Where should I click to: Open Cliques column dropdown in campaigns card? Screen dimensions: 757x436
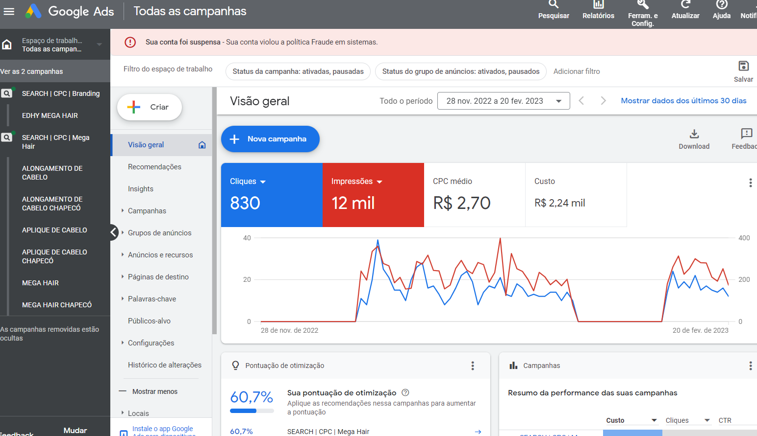pyautogui.click(x=707, y=420)
